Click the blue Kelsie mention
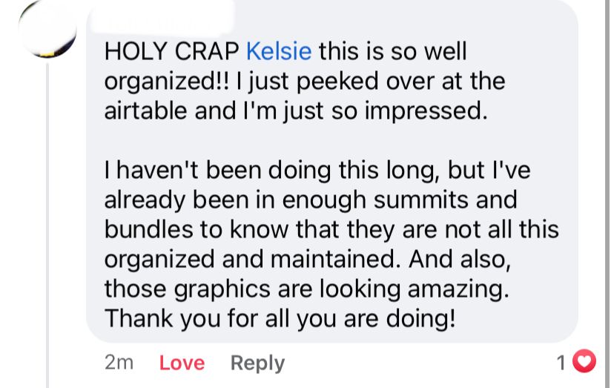Viewport: 614px width, 388px height. click(279, 51)
